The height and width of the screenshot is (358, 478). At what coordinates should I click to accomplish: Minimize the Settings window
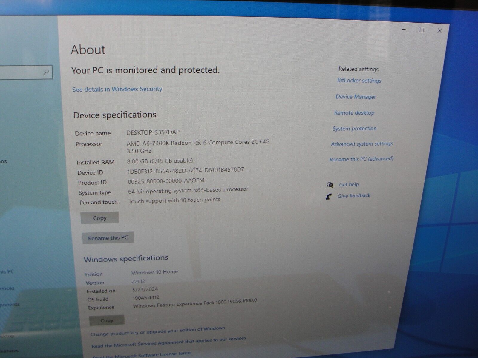[404, 30]
